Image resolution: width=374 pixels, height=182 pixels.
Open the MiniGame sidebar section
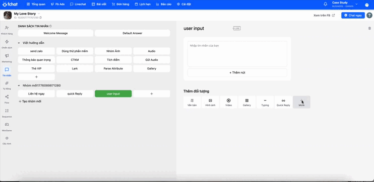pos(7,127)
